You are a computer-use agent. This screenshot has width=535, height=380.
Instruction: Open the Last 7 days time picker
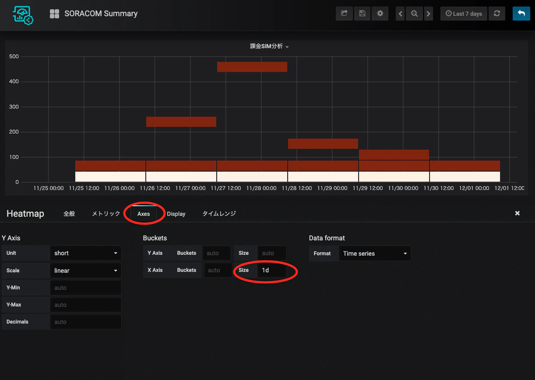click(464, 14)
